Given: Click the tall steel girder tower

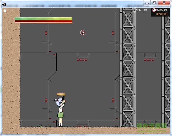Looking at the screenshot, I should point(128,66).
